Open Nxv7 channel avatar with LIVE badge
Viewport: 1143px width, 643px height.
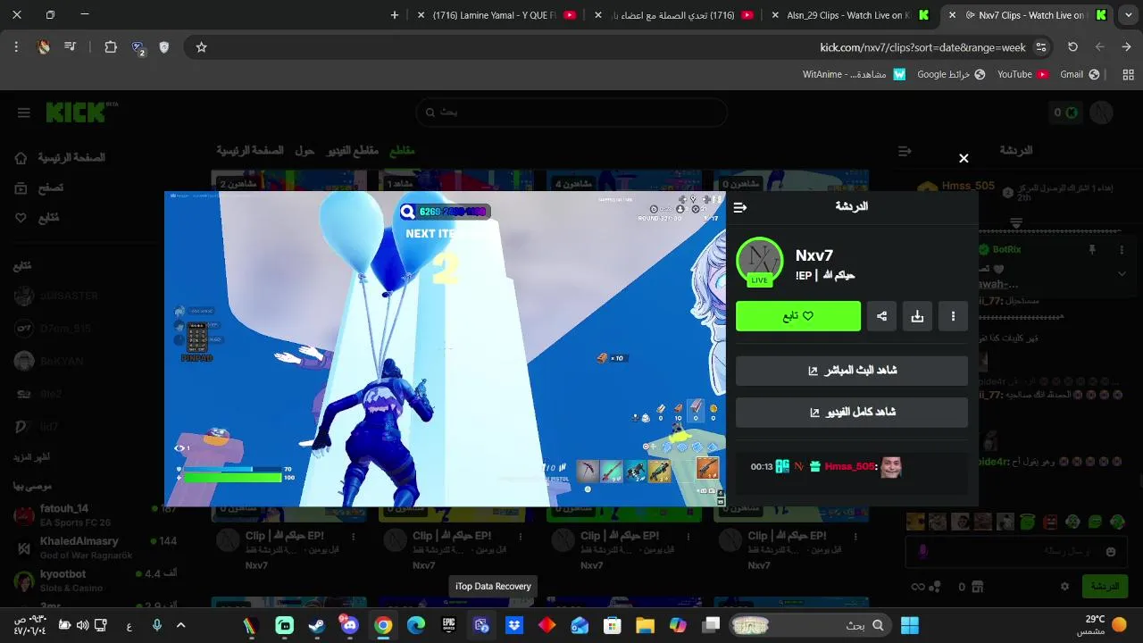759,262
